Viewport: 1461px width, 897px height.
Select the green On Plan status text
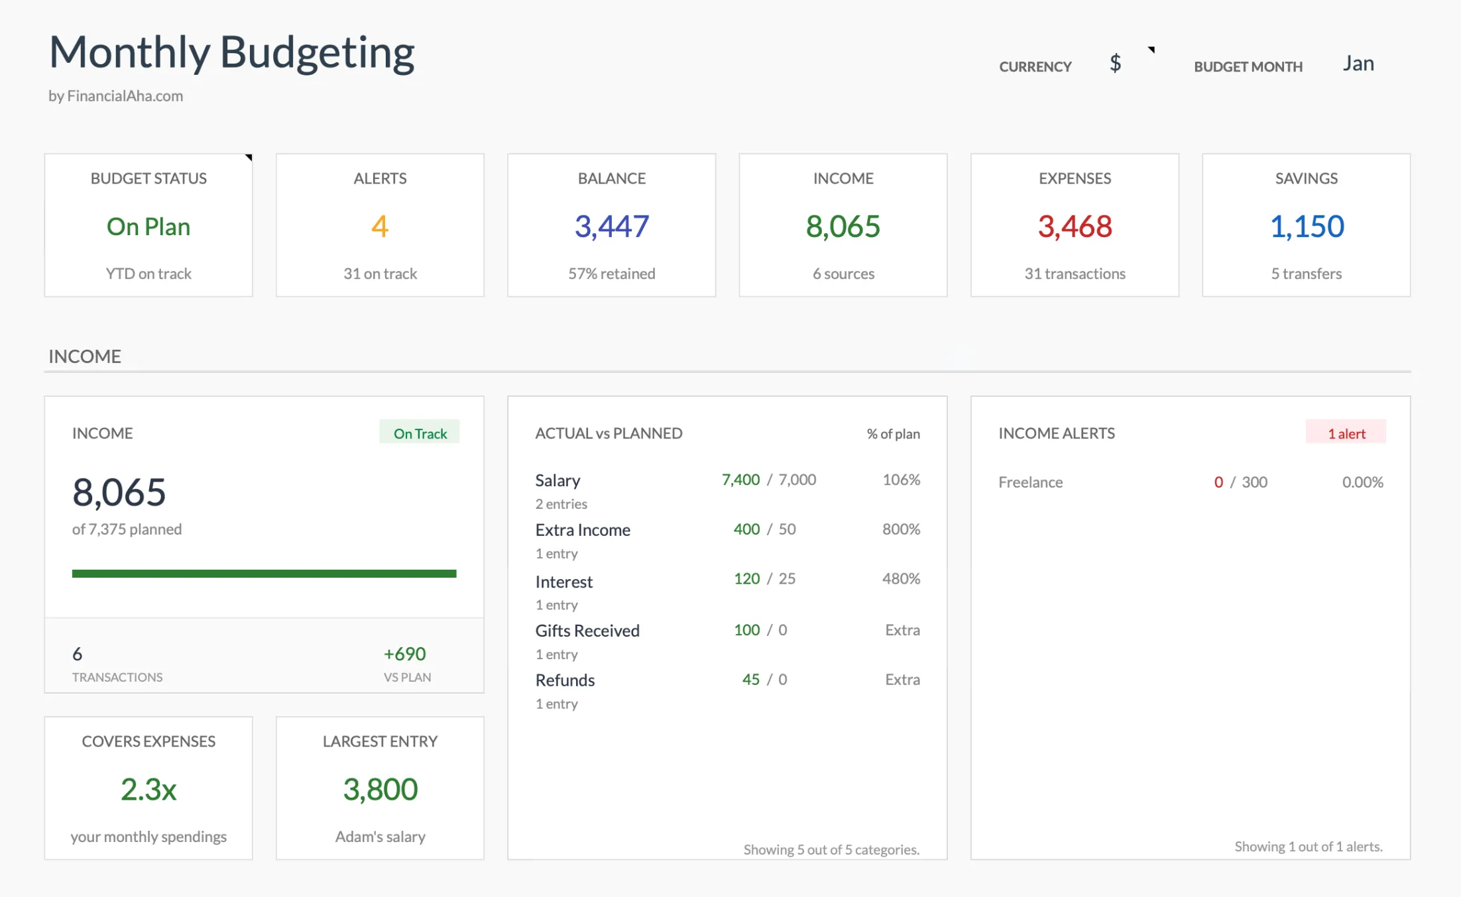click(148, 227)
